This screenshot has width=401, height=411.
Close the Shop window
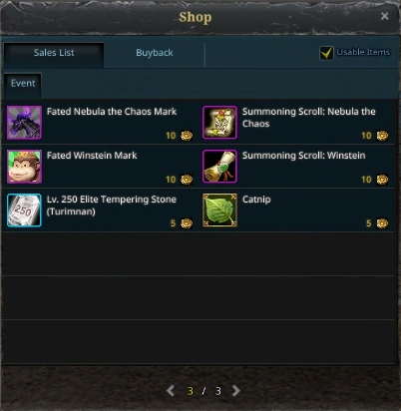click(x=385, y=16)
